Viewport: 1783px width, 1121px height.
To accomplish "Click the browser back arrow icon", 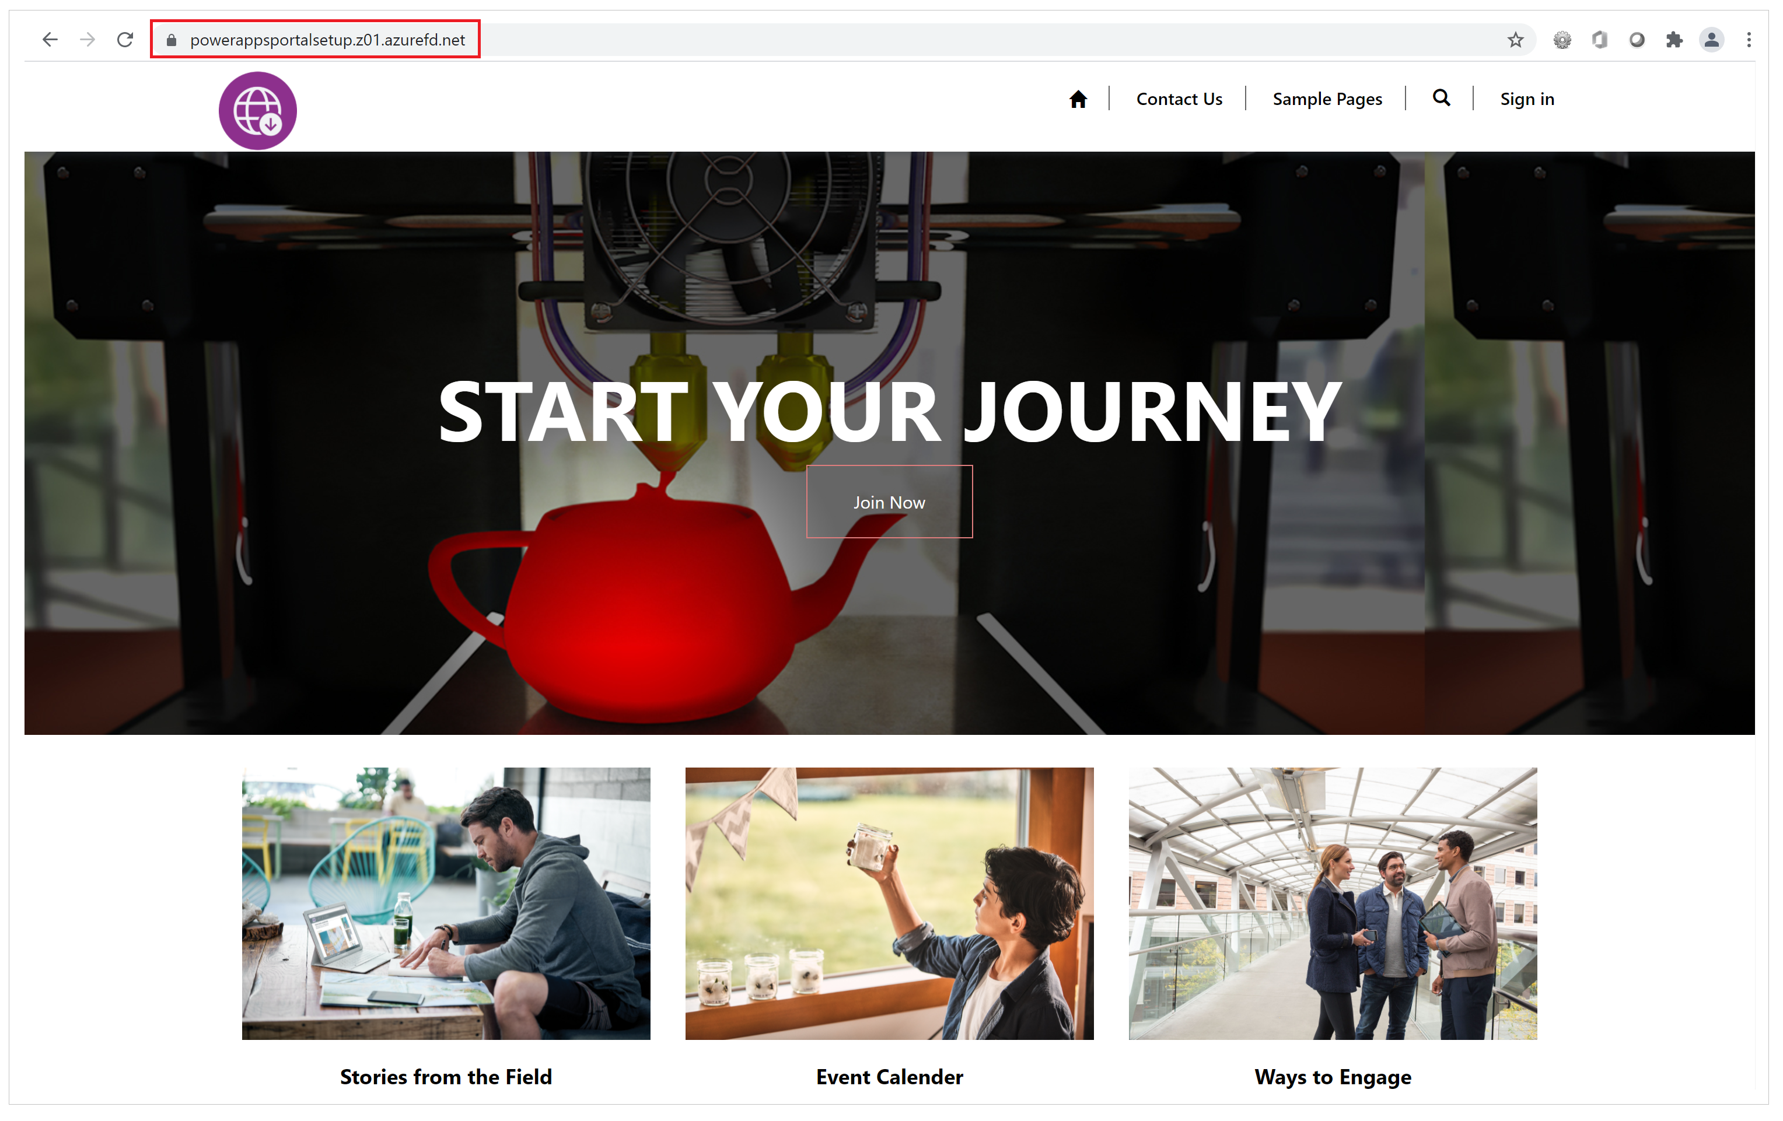I will pyautogui.click(x=48, y=38).
